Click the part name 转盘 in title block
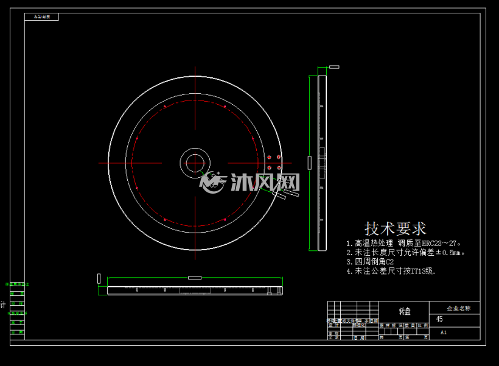The width and height of the screenshot is (499, 366). (x=405, y=311)
